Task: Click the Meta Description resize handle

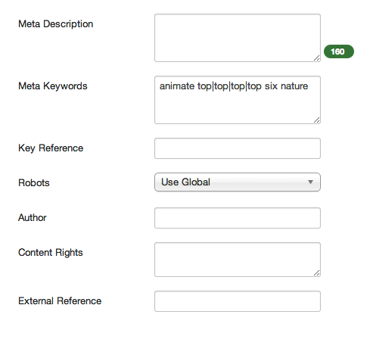Action: click(x=317, y=58)
